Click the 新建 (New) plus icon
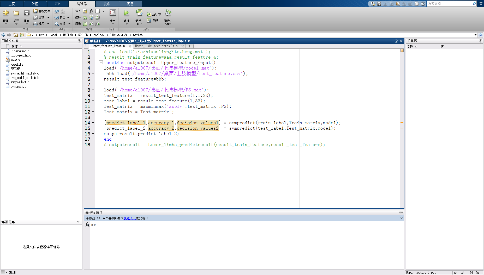Image resolution: width=484 pixels, height=275 pixels. point(6,13)
